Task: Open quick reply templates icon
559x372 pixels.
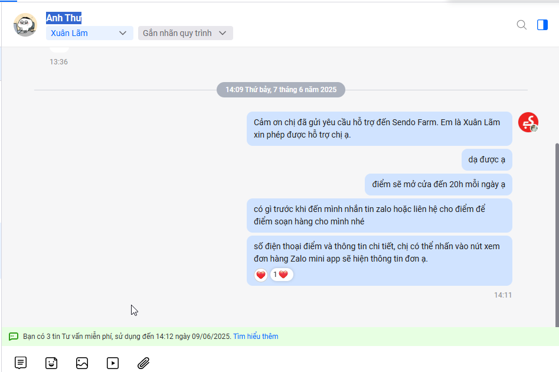Action: (x=21, y=363)
